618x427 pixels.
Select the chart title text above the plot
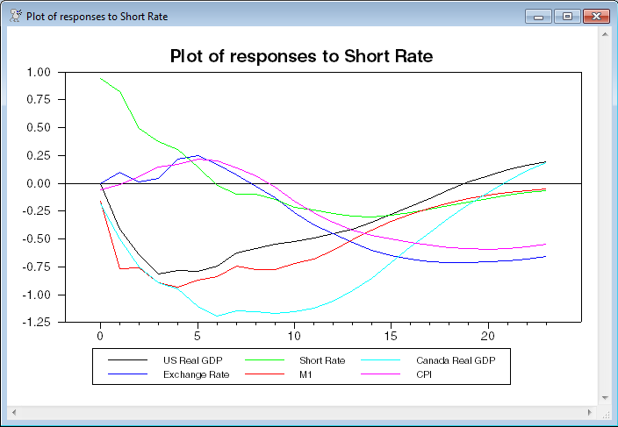click(301, 57)
